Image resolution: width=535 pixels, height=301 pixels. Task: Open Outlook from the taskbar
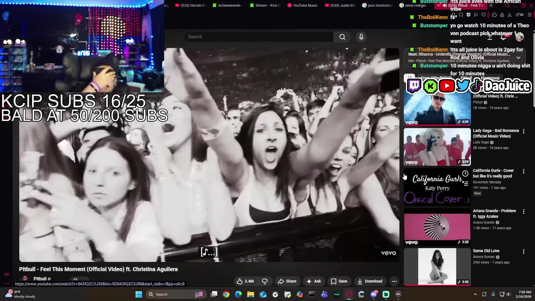263,294
